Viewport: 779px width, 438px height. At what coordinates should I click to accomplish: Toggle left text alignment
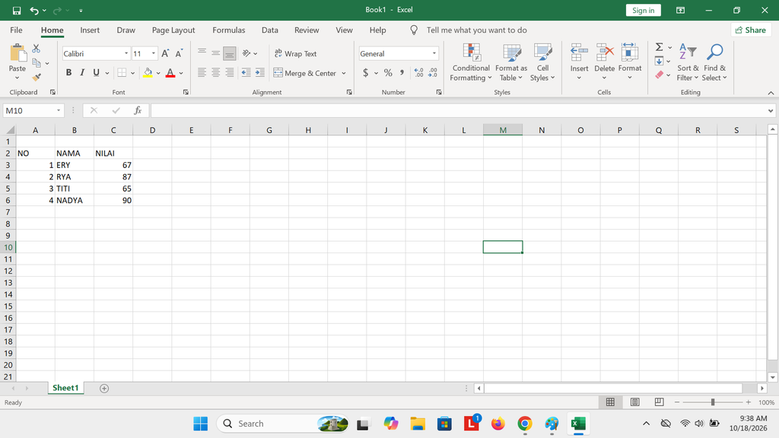[x=202, y=73]
